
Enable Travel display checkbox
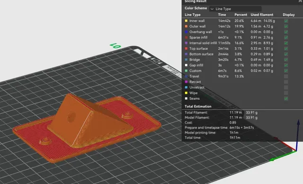point(286,77)
